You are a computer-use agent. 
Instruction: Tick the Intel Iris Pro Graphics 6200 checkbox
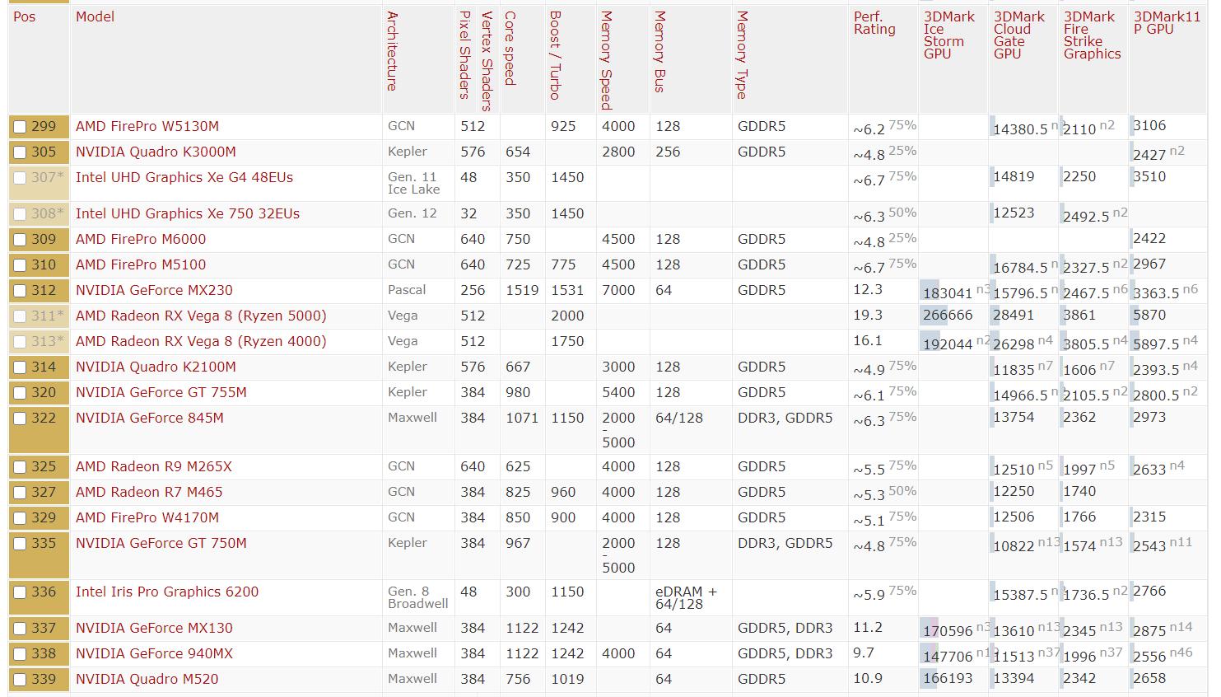click(20, 592)
